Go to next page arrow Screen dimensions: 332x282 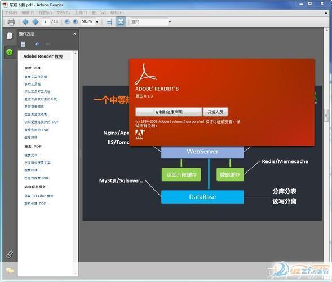[x=35, y=21]
